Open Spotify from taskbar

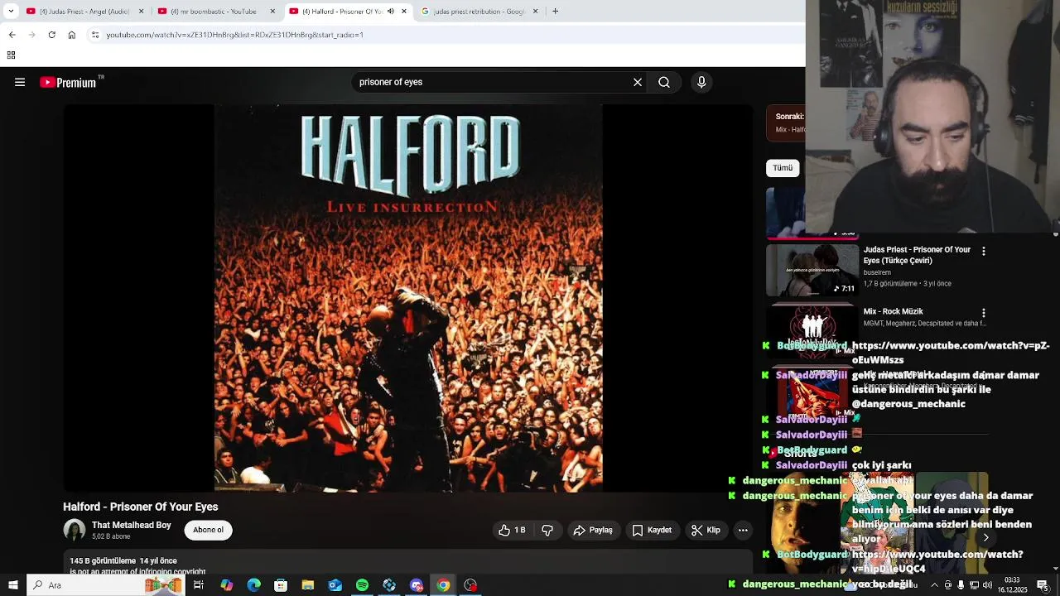pos(362,585)
